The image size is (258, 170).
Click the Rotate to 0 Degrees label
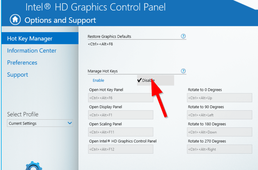[205, 90]
